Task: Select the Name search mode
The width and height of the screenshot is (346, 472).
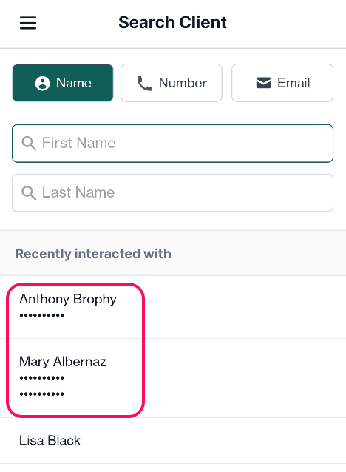Action: [63, 83]
